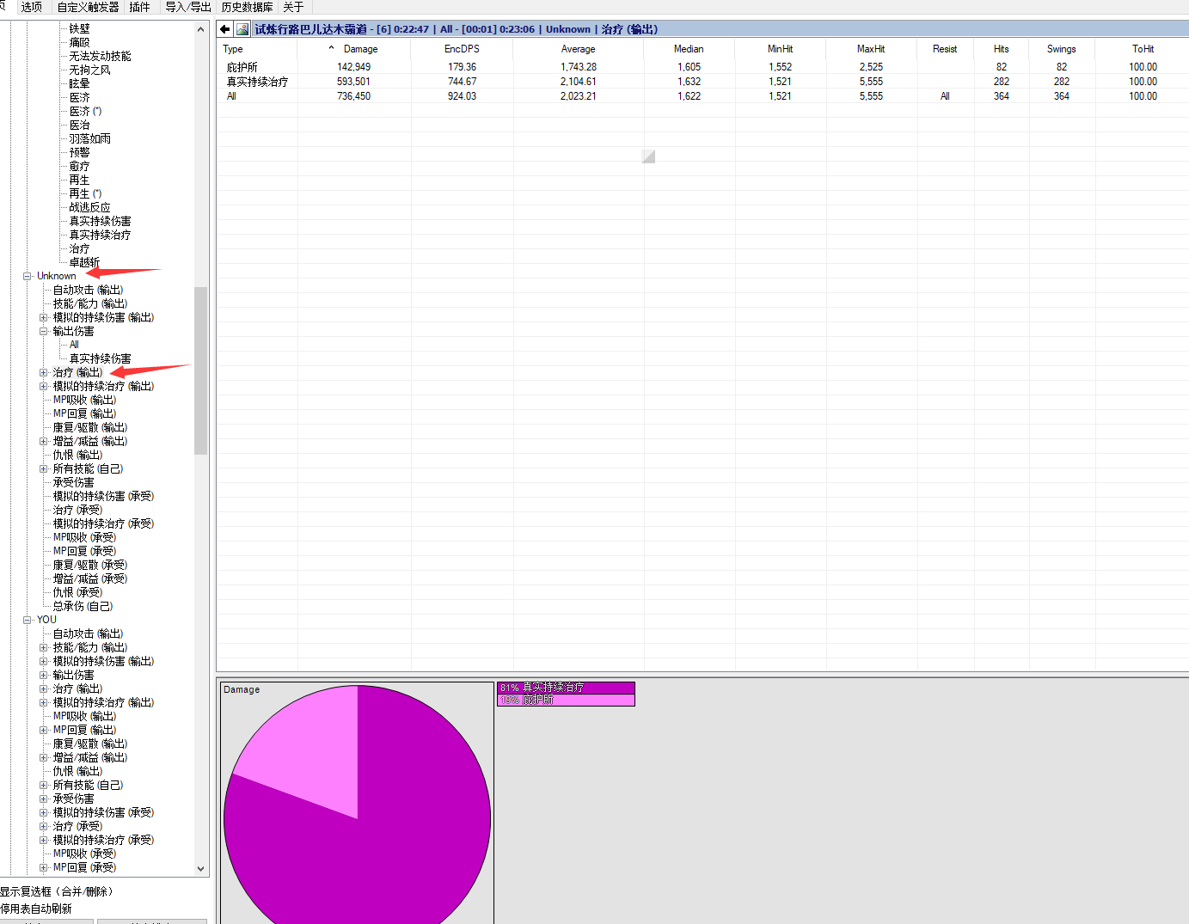This screenshot has height=924, width=1189.
Task: Select the All row in the Type column
Action: pos(231,96)
